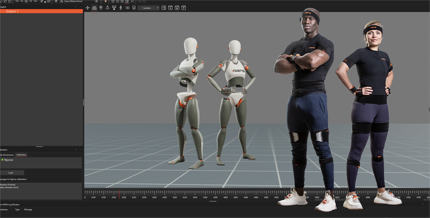Image resolution: width=430 pixels, height=218 pixels.
Task: Click the 'Calibration finished.' message
Action: pos(9,184)
